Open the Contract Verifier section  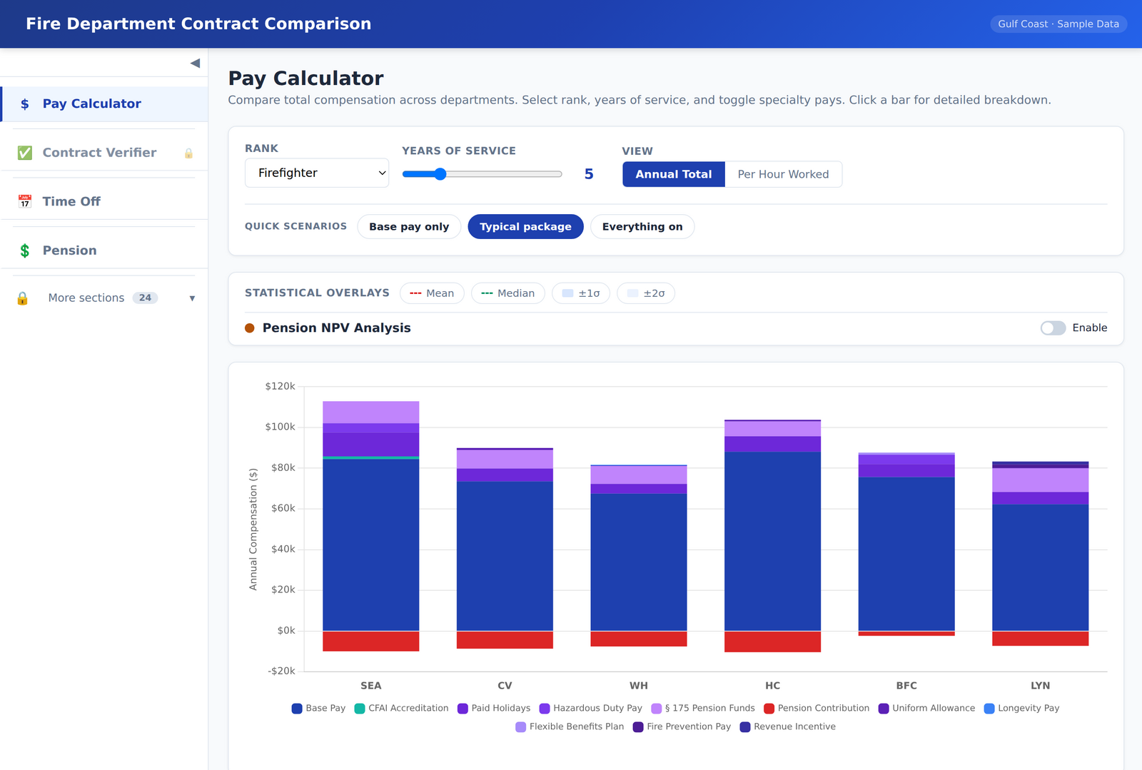point(104,153)
